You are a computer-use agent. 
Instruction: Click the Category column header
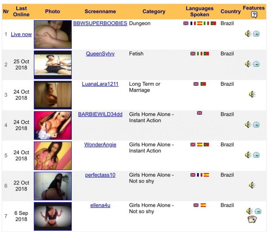pos(154,11)
